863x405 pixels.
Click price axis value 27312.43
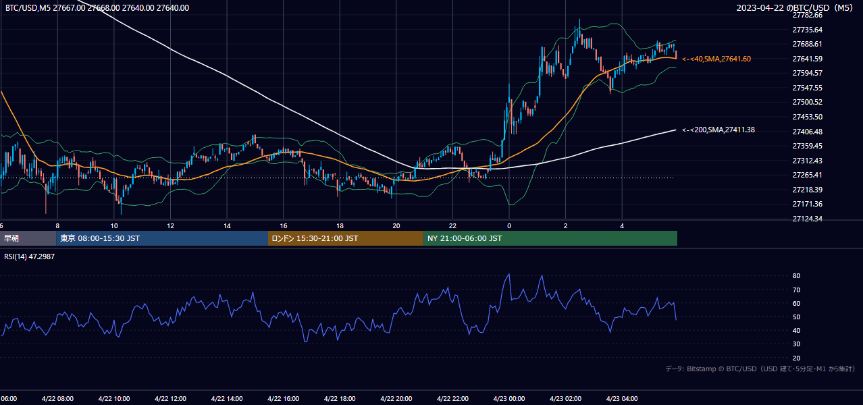807,161
